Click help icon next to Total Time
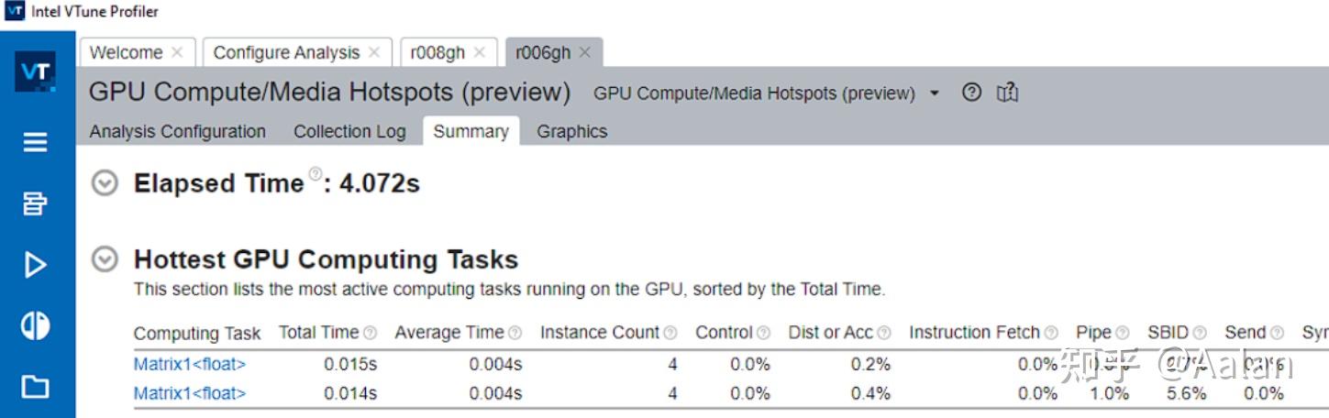The width and height of the screenshot is (1329, 418). (370, 333)
